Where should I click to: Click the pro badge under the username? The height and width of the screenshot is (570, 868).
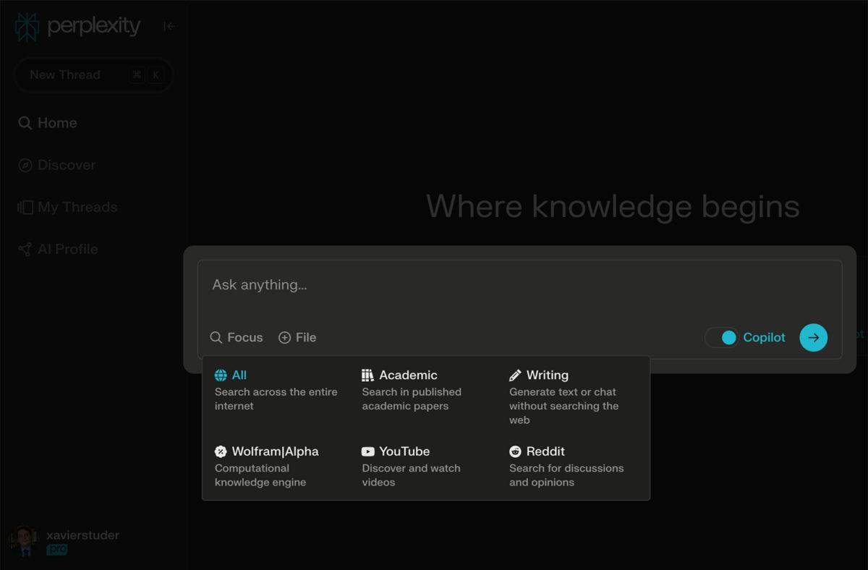[56, 550]
